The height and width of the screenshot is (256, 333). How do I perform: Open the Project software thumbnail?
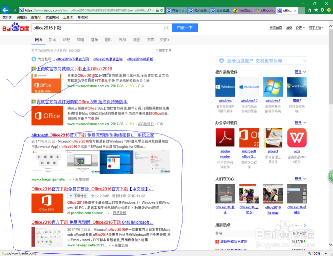[273, 137]
